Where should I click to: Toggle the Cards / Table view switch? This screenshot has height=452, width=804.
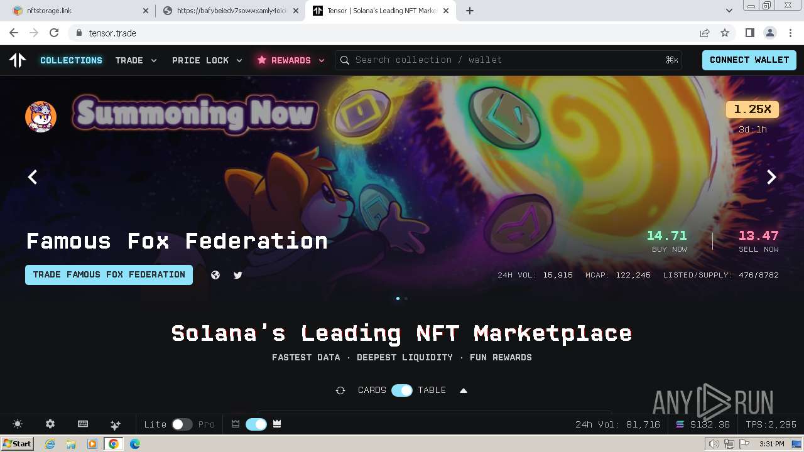(x=402, y=390)
